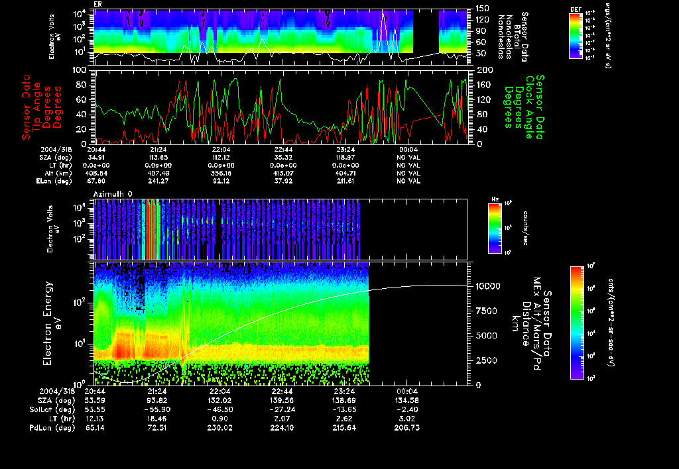Click the red 'Tip Angle' axis label
This screenshot has height=469, width=679.
point(37,107)
